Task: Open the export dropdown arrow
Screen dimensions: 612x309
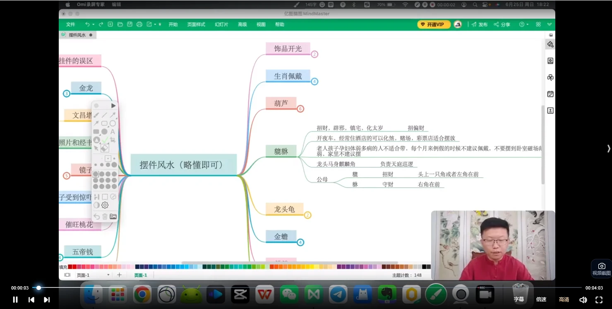Action: [155, 24]
